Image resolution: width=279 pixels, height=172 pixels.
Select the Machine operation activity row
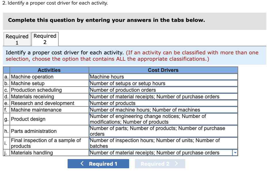point(49,77)
